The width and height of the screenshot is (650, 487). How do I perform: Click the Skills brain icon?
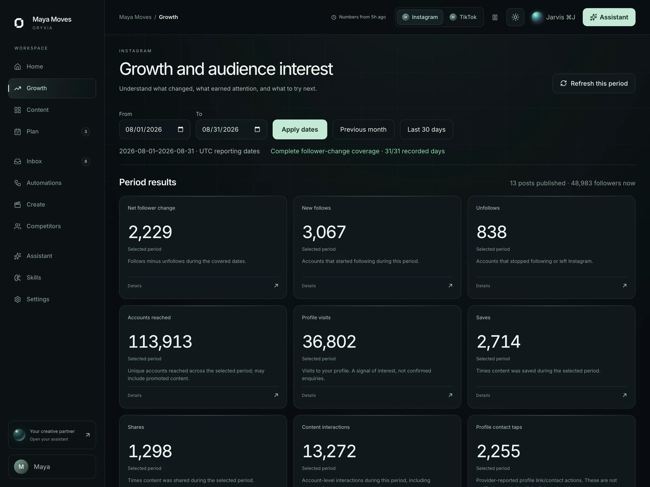(18, 278)
